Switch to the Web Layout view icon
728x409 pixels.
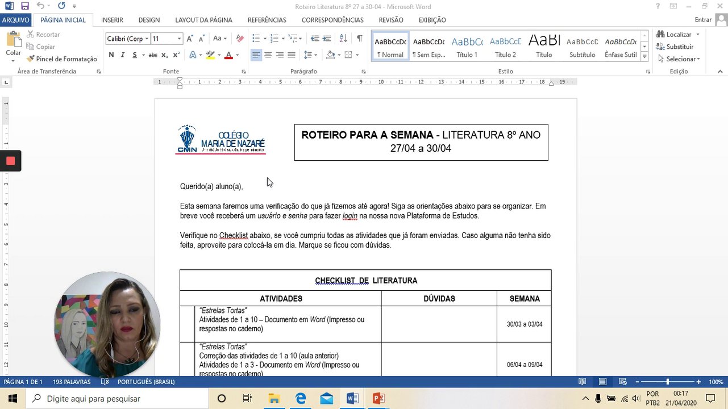tap(623, 382)
